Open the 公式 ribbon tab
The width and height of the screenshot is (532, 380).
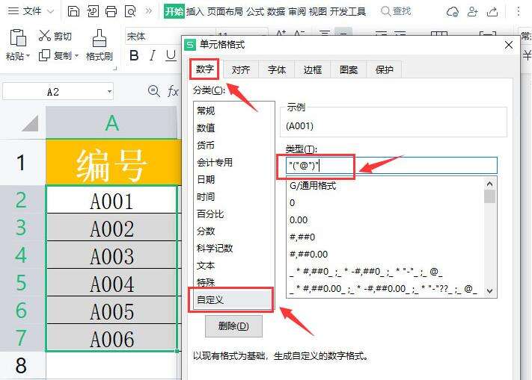pos(255,11)
